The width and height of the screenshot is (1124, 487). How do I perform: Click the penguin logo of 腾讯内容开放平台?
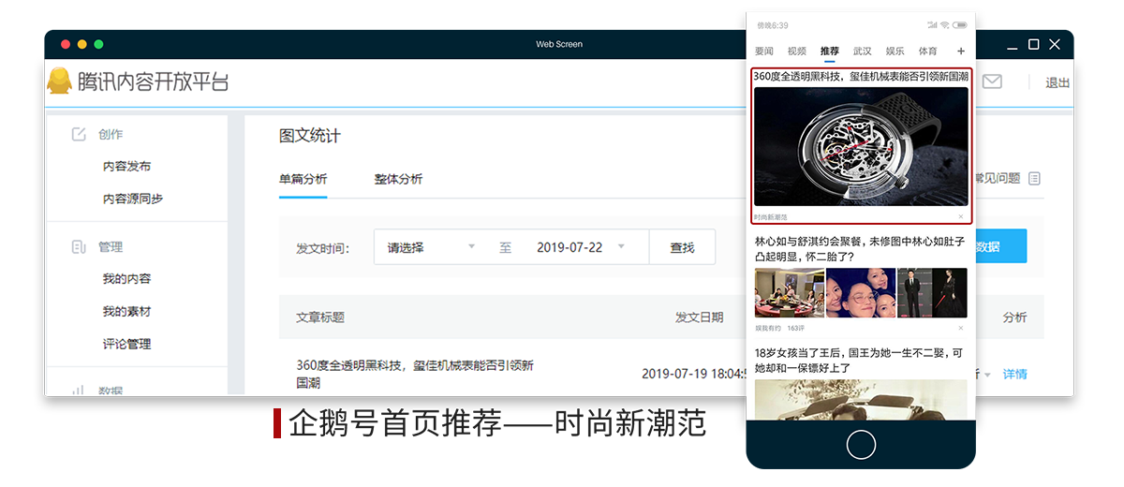click(x=60, y=81)
